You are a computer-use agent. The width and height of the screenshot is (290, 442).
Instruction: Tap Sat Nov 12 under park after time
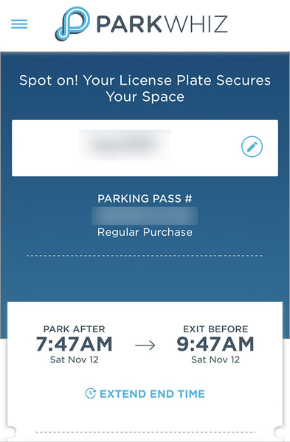click(x=75, y=359)
